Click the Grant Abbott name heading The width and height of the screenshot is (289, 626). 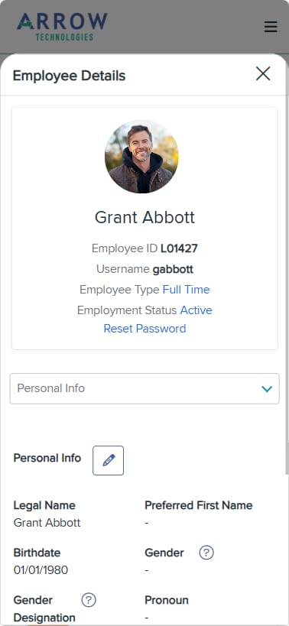point(144,218)
